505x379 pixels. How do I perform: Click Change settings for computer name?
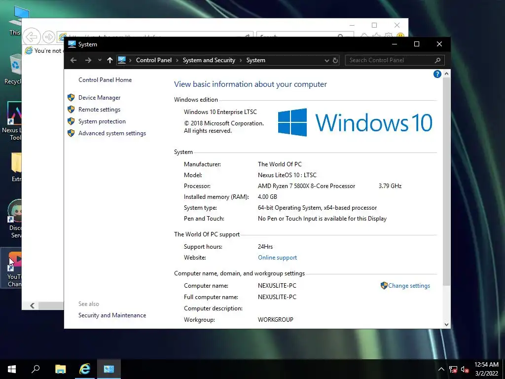coord(409,286)
